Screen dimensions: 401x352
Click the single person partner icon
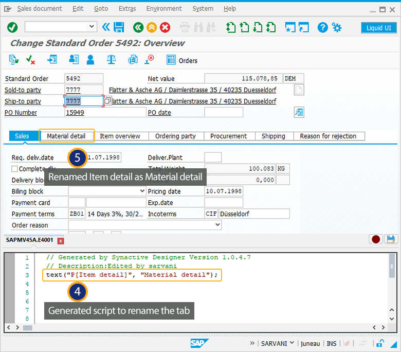tap(90, 60)
